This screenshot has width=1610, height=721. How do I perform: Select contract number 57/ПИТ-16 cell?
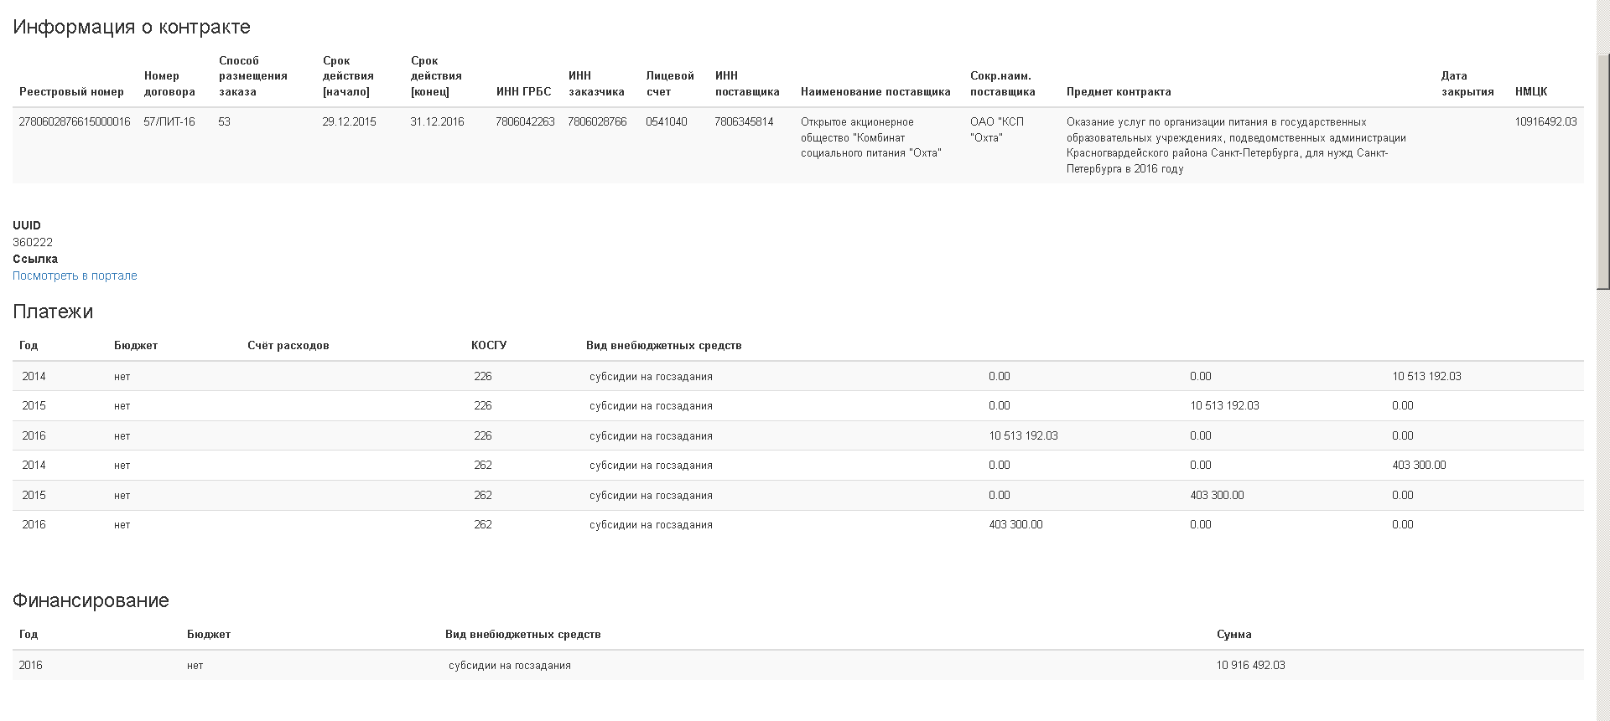169,122
